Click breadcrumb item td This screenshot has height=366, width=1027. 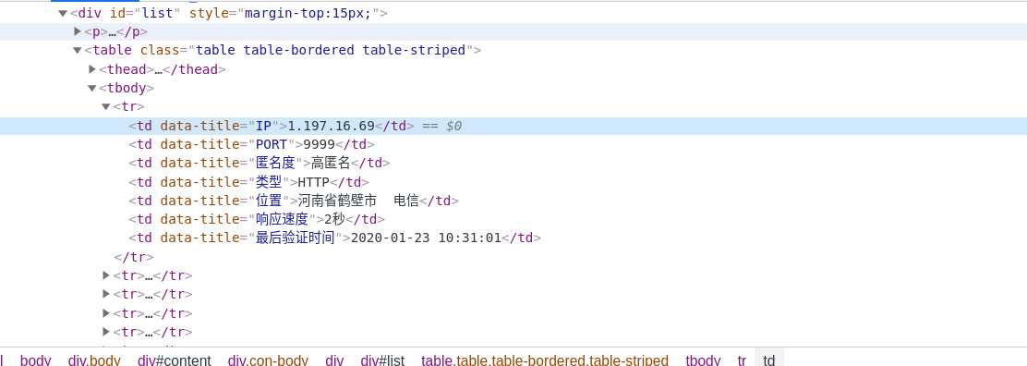[769, 360]
